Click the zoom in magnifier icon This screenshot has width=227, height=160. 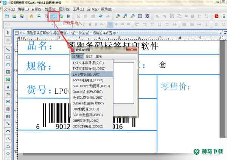[x=118, y=16]
